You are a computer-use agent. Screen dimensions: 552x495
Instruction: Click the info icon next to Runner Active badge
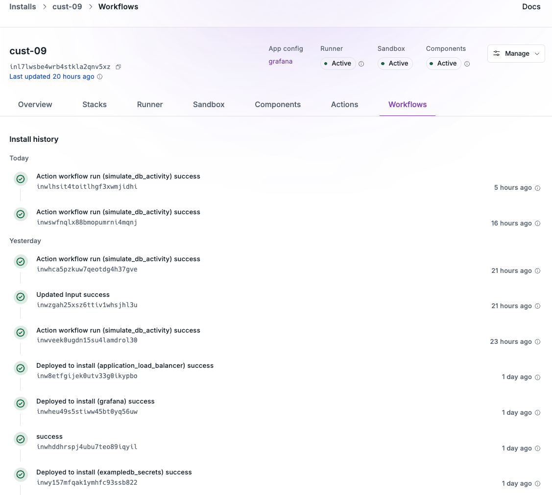click(360, 64)
